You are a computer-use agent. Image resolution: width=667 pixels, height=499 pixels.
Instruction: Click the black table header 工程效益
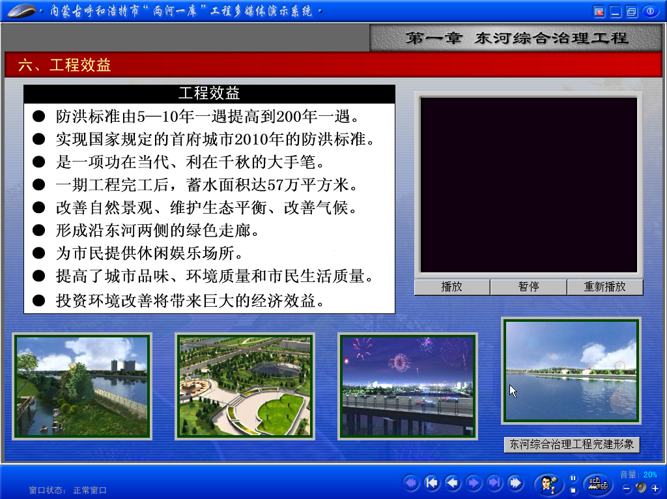pos(209,94)
